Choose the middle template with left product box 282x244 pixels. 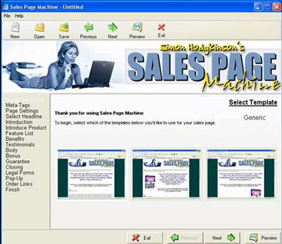point(166,174)
